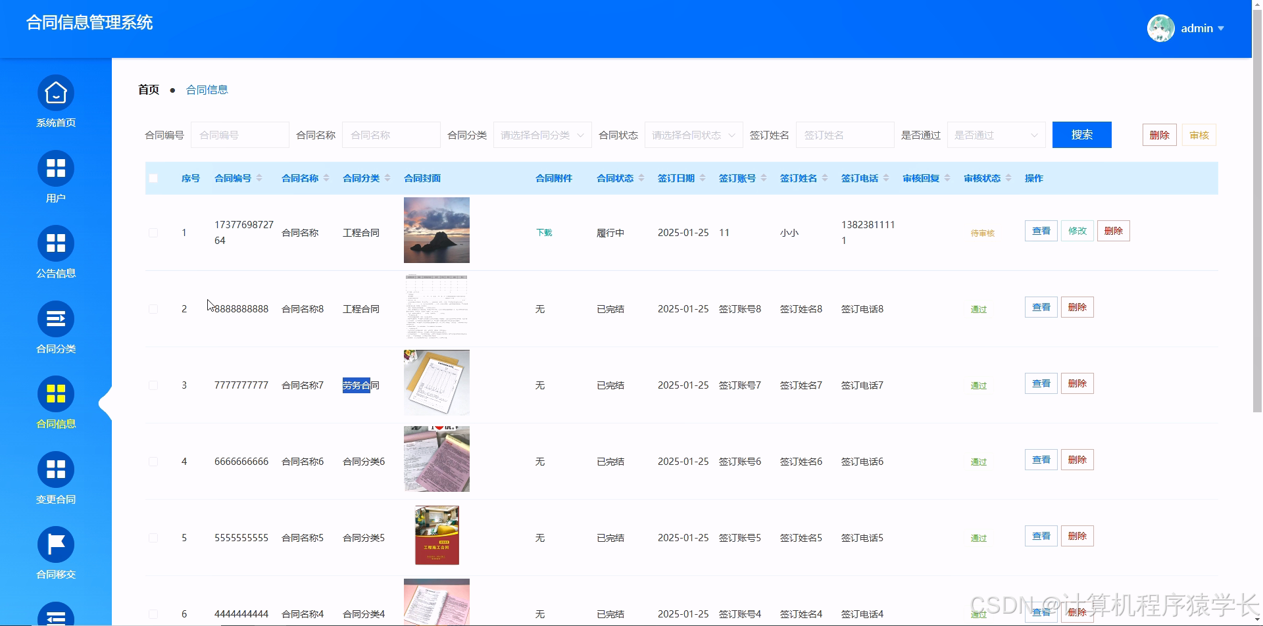This screenshot has height=626, width=1263.
Task: Check the checkbox for row 1
Action: pyautogui.click(x=153, y=232)
